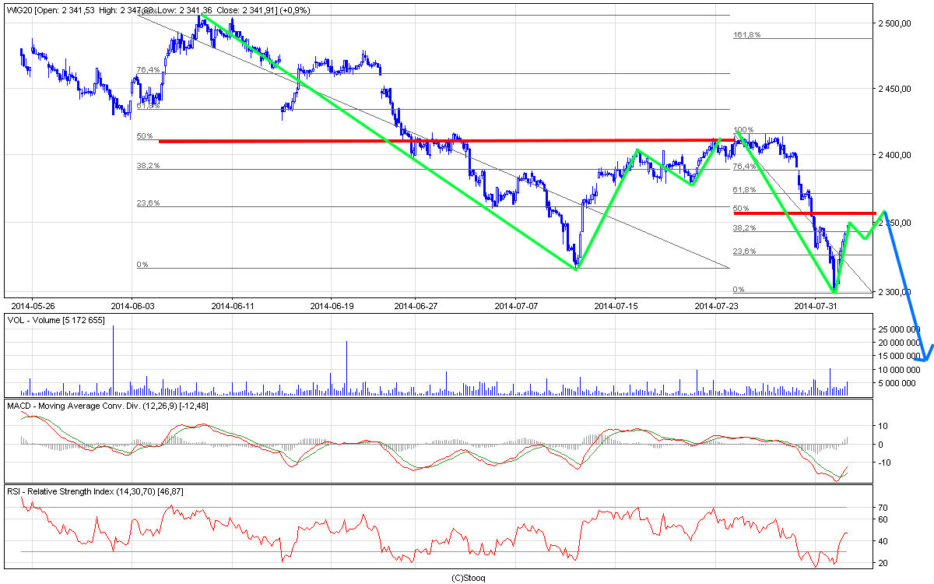
Task: Click the 2014-06-19 date marker
Action: pyautogui.click(x=331, y=306)
